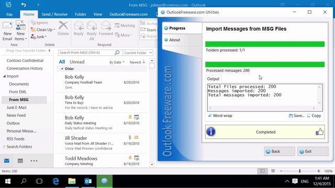Click the Exit button
This screenshot has height=188, width=335.
tap(313, 151)
